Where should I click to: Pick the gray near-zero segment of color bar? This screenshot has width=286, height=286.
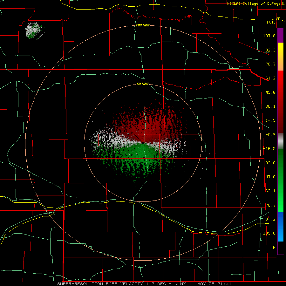[281, 141]
